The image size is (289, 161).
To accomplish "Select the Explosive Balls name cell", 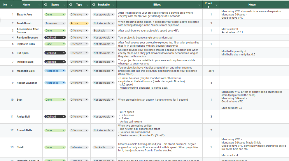I will point(29,44).
